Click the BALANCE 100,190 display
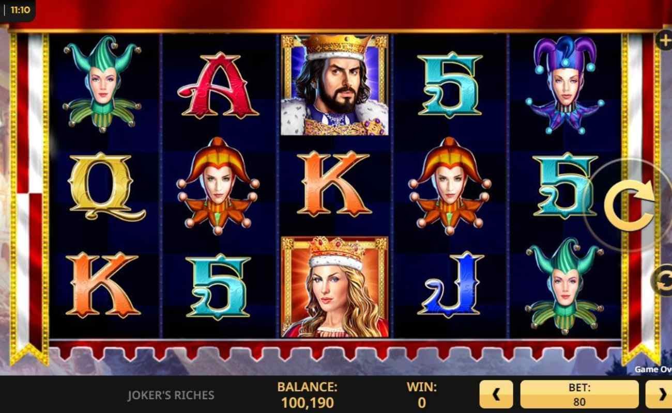The width and height of the screenshot is (672, 413). tap(307, 394)
